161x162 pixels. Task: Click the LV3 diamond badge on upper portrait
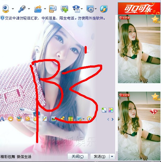pos(124,18)
